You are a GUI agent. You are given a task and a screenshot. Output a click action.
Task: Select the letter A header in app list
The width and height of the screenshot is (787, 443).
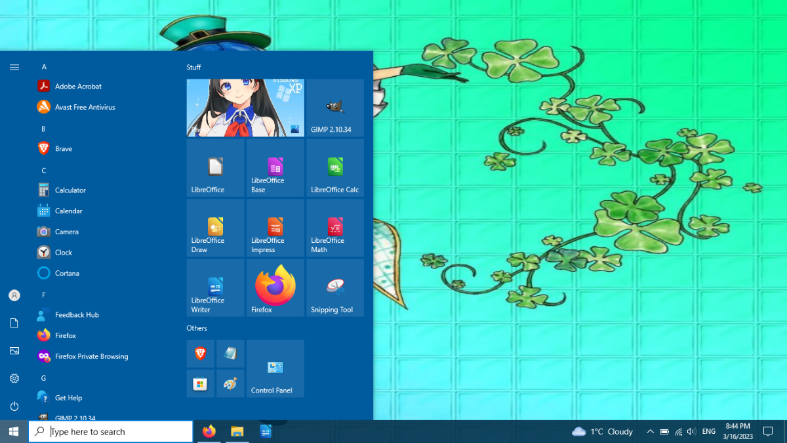pos(44,67)
